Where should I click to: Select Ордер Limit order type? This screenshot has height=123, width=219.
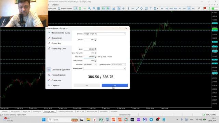click(x=59, y=38)
